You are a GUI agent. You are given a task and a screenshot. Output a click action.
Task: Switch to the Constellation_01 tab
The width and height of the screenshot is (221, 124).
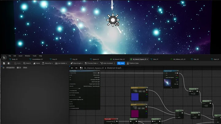(36, 59)
